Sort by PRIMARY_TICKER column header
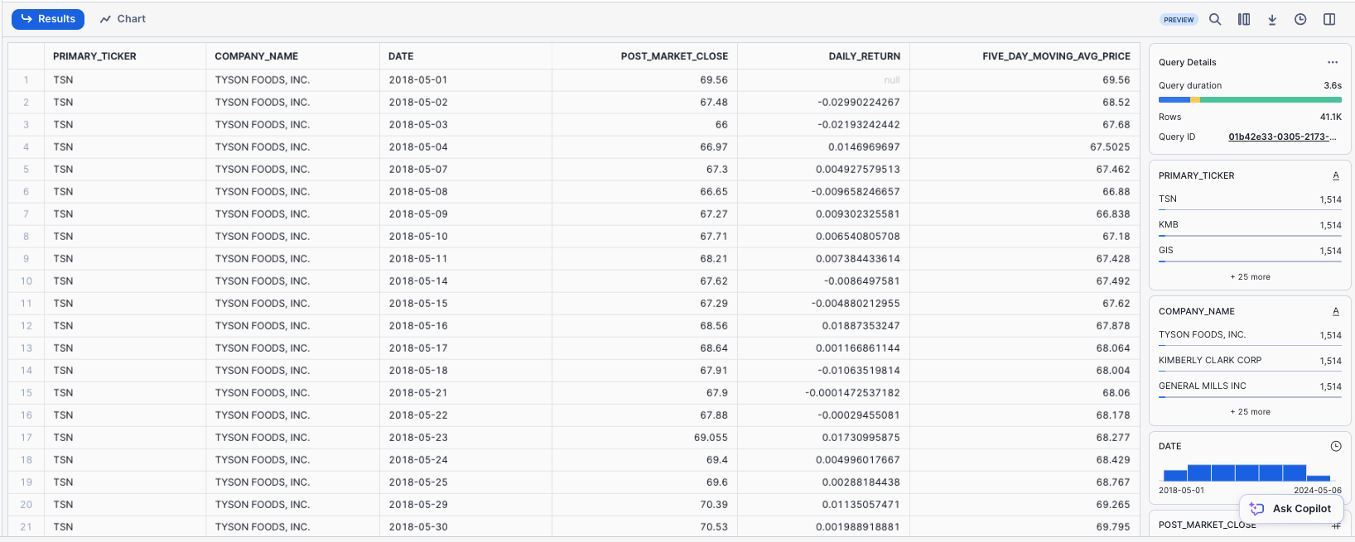The width and height of the screenshot is (1355, 542). pyautogui.click(x=125, y=56)
